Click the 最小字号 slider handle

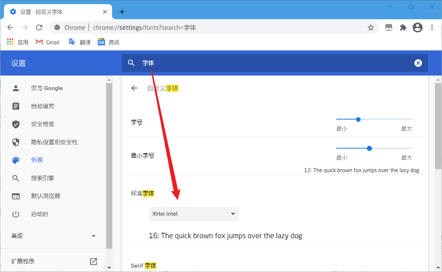369,148
